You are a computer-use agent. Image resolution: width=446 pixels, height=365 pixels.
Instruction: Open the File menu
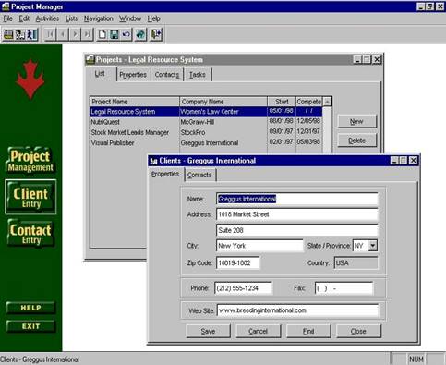8,18
